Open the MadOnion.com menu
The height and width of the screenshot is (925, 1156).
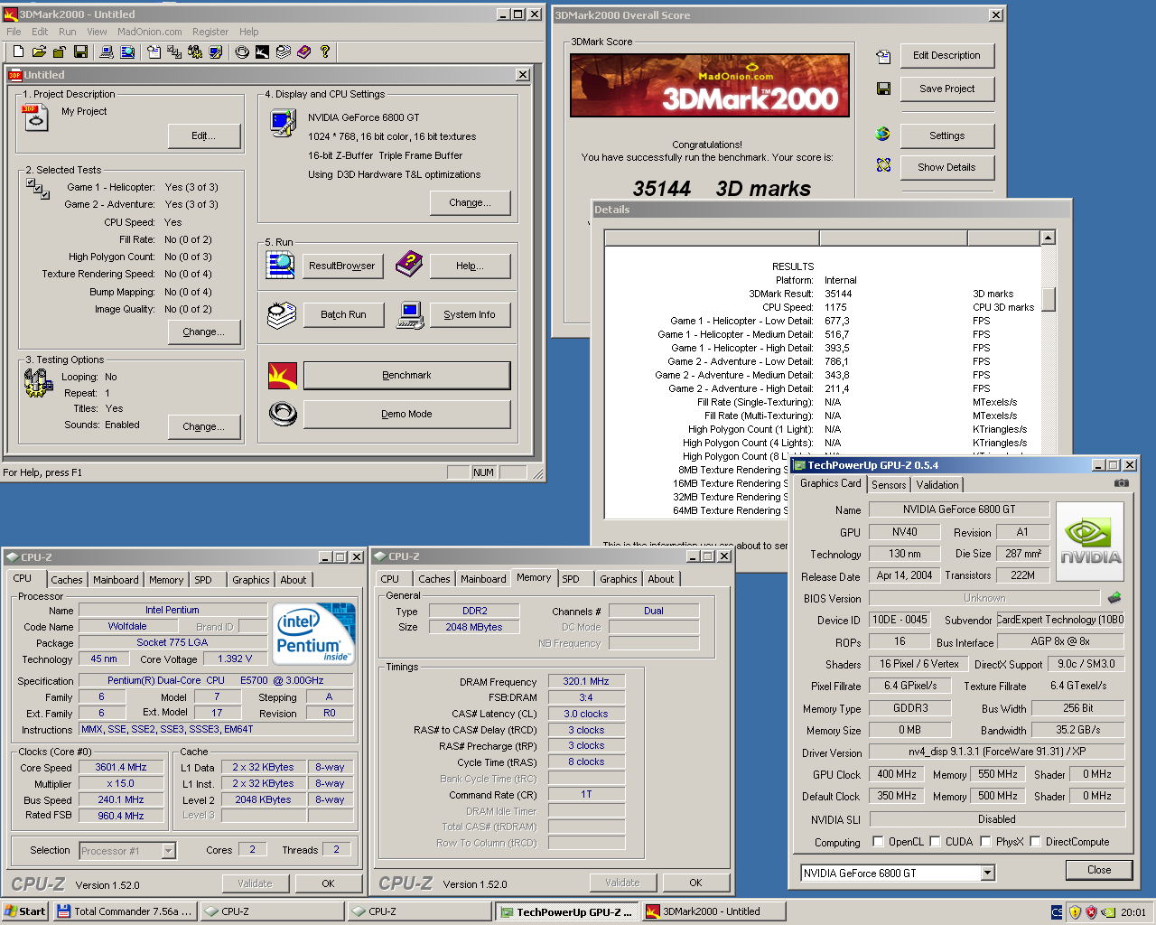[150, 32]
